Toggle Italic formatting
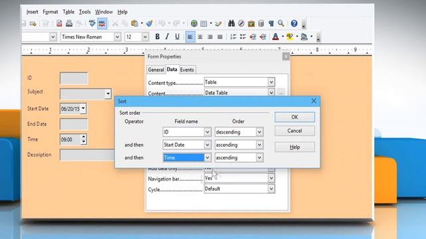 [x=167, y=37]
